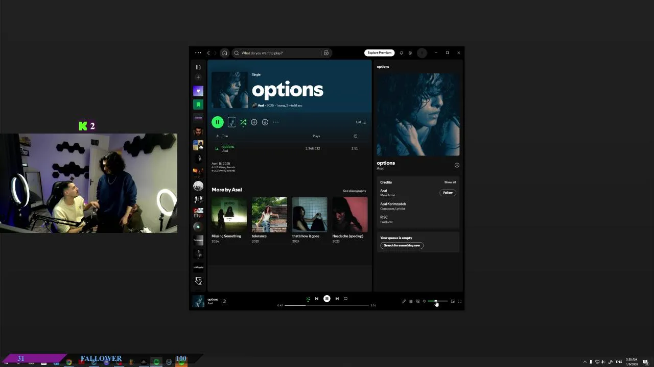Screen dimensions: 654x367
Task: Pause playback in bottom player bar
Action: (x=327, y=299)
